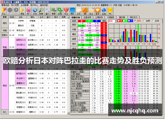Click red 胜 header cell beside 百家

[82, 21]
